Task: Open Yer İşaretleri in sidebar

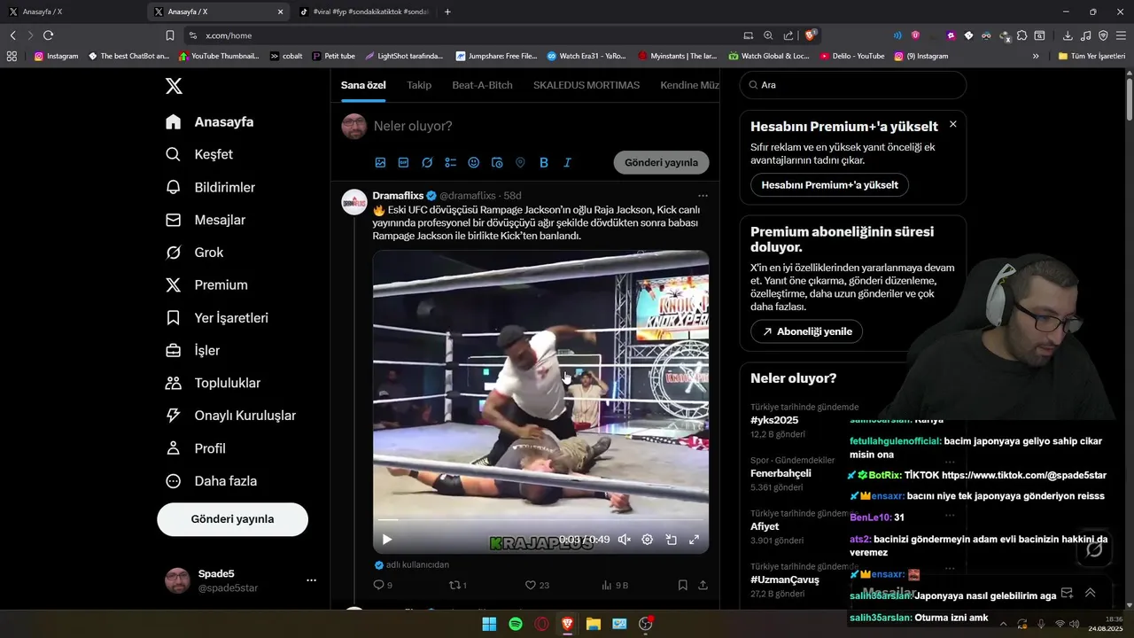Action: tap(217, 318)
